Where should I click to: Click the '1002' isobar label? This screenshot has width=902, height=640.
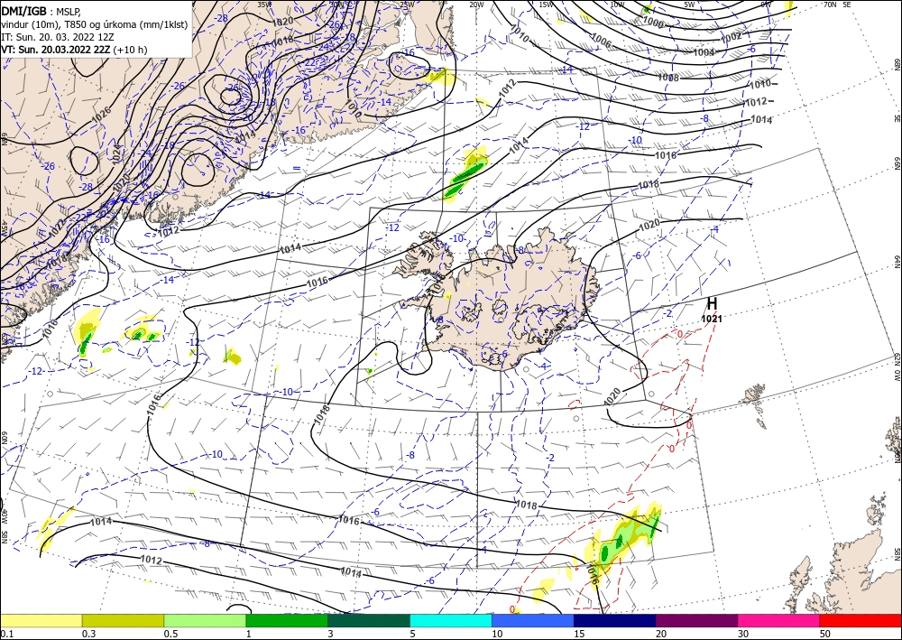[732, 37]
